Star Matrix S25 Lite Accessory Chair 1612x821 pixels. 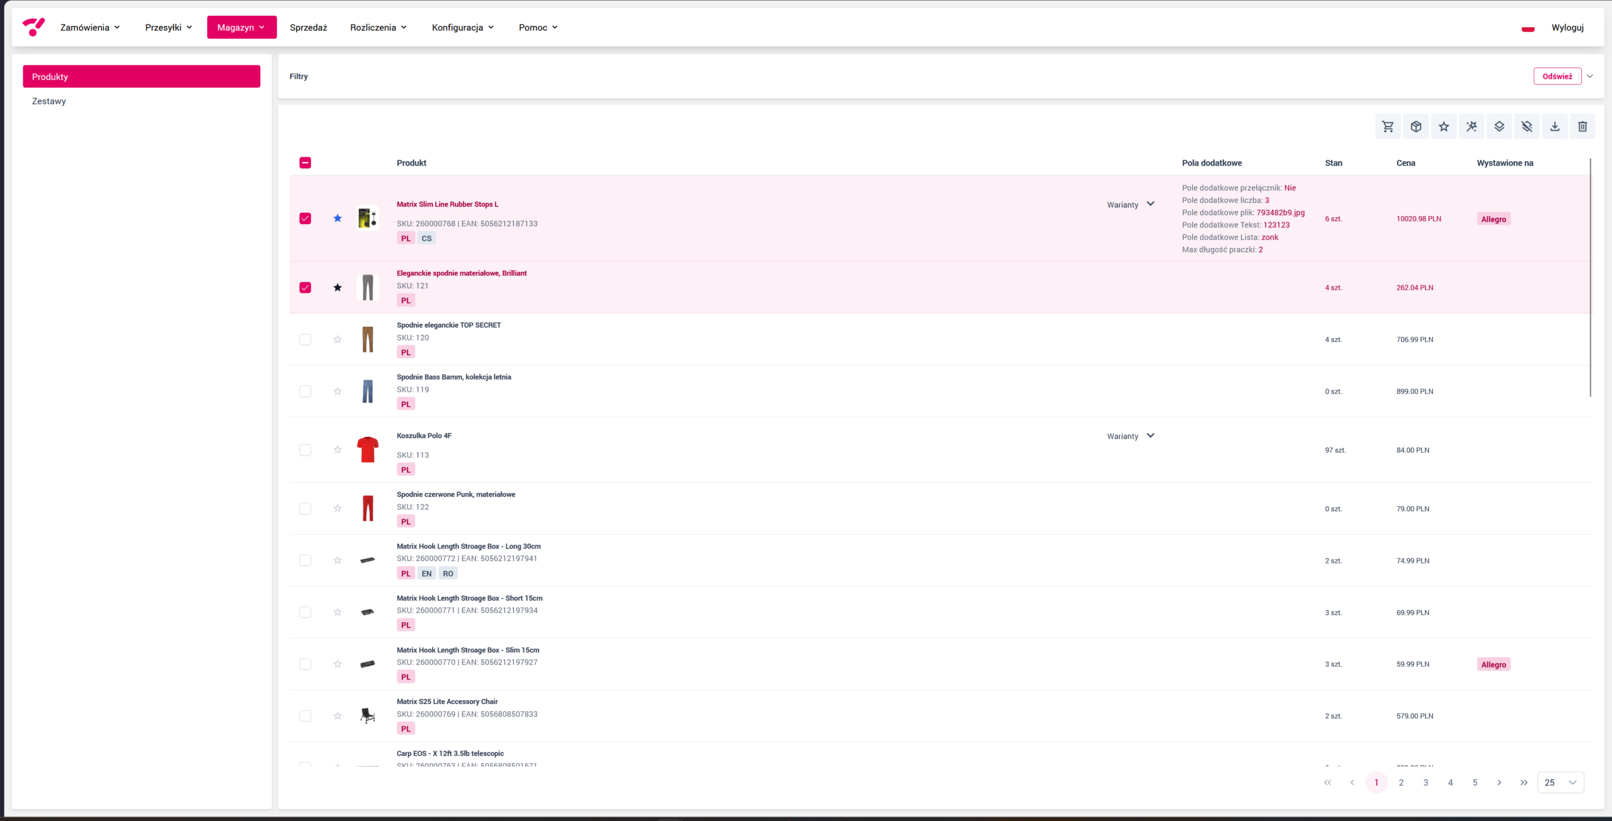[338, 716]
